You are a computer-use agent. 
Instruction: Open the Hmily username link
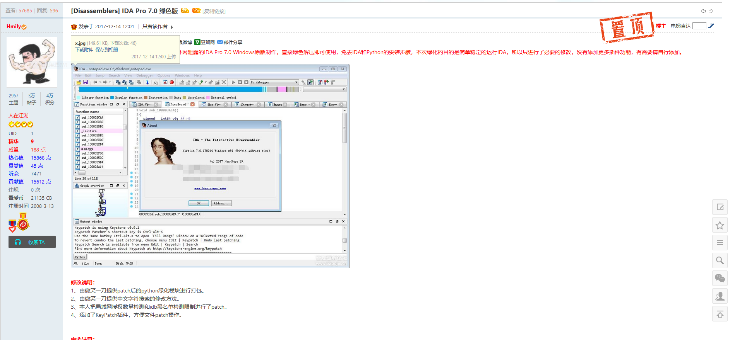click(x=14, y=26)
